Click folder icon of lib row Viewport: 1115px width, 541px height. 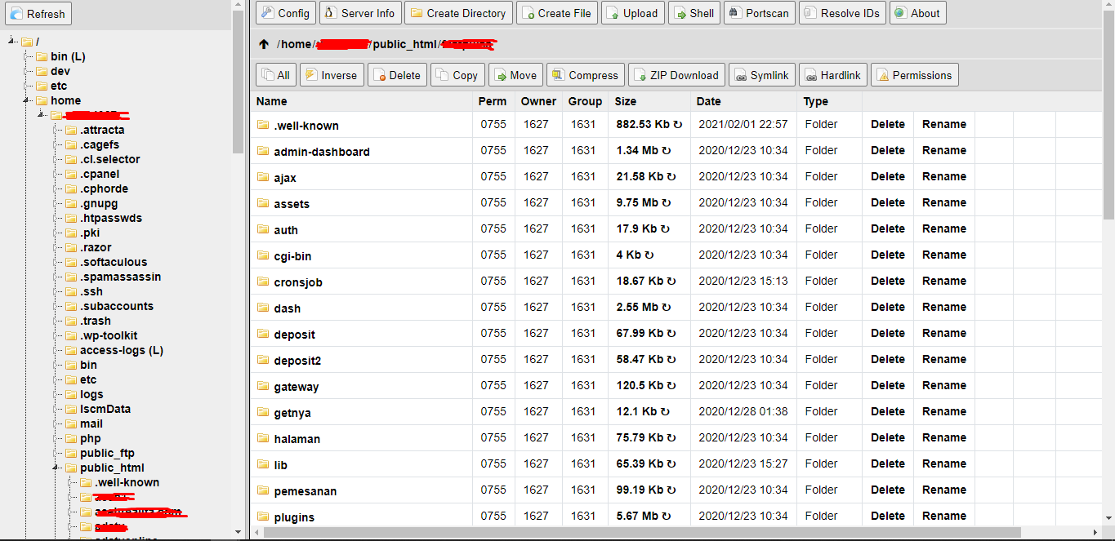[x=263, y=464]
